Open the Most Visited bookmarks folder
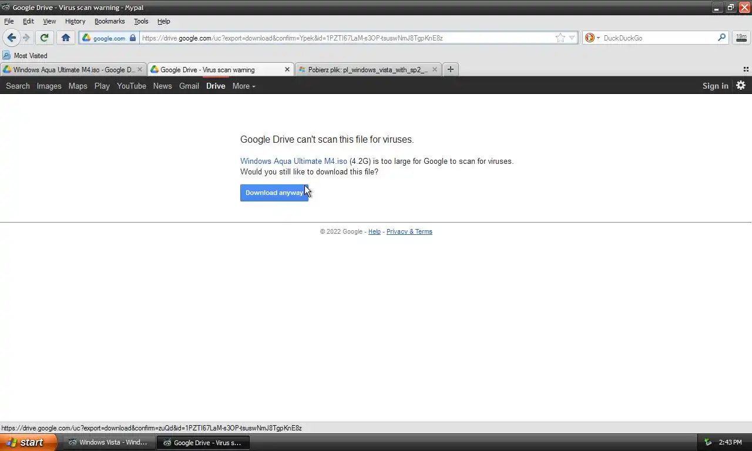Viewport: 752px width, 451px height. (x=25, y=56)
